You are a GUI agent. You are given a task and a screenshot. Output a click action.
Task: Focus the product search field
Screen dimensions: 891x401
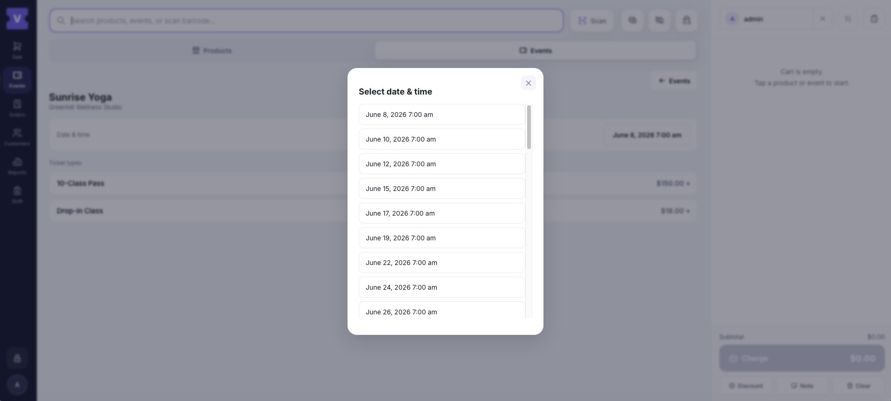306,20
